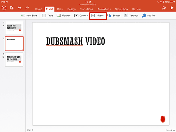Click the transition star beside slide 3
The image size is (176, 132).
pyautogui.click(x=4, y=57)
